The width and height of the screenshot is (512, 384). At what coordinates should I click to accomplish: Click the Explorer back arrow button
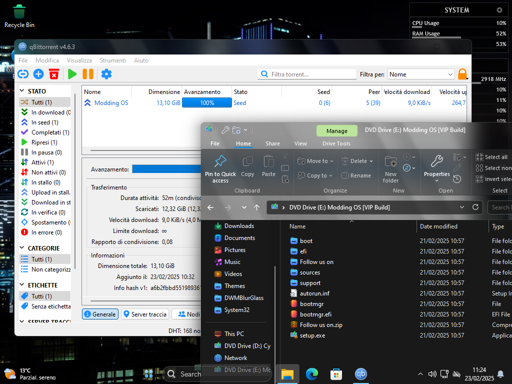click(210, 207)
